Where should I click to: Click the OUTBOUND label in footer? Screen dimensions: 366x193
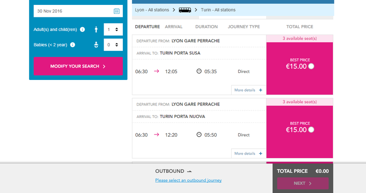click(170, 171)
